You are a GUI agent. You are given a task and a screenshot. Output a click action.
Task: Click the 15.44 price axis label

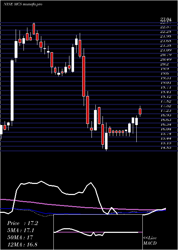166,139
